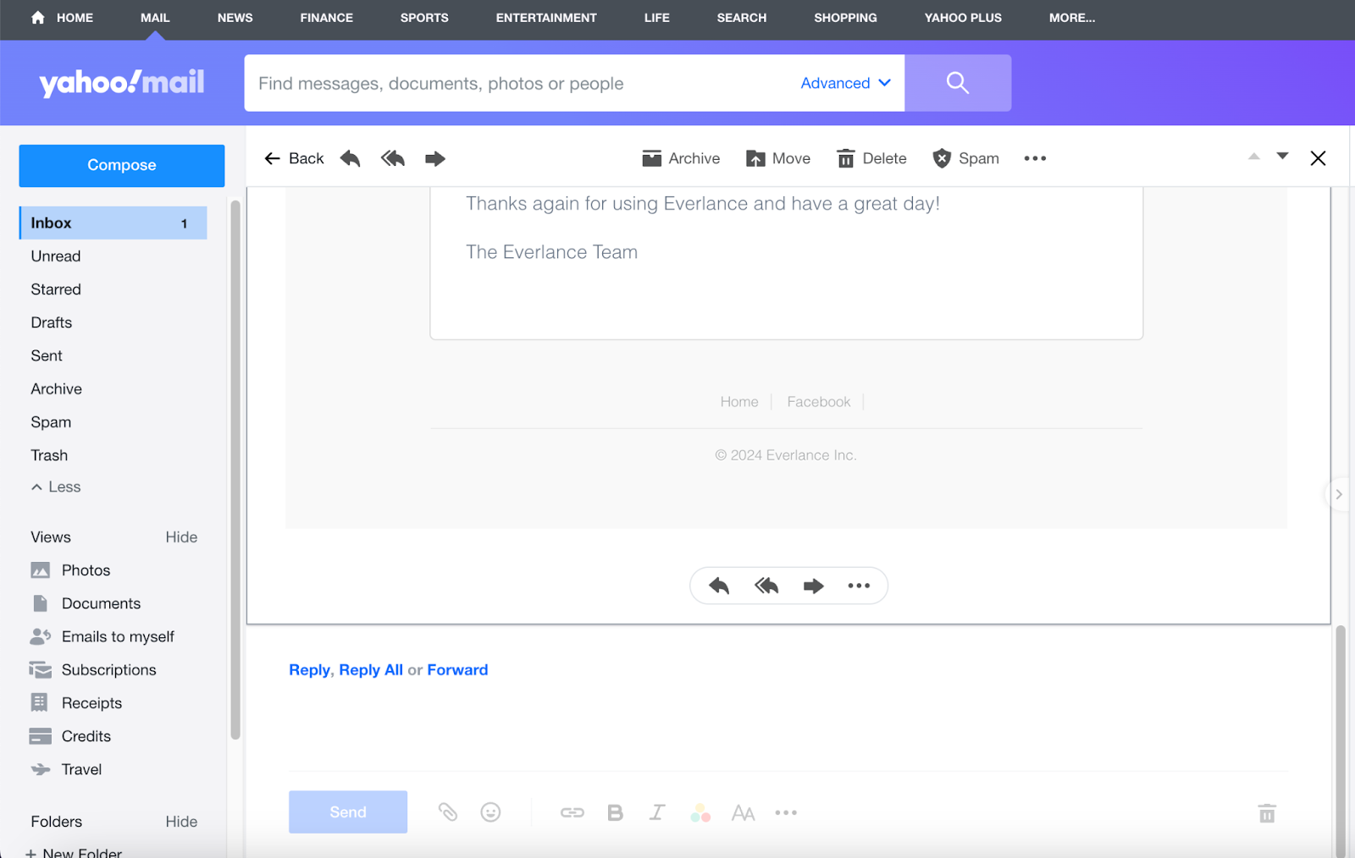Discard the draft with the trash icon

tap(1266, 813)
